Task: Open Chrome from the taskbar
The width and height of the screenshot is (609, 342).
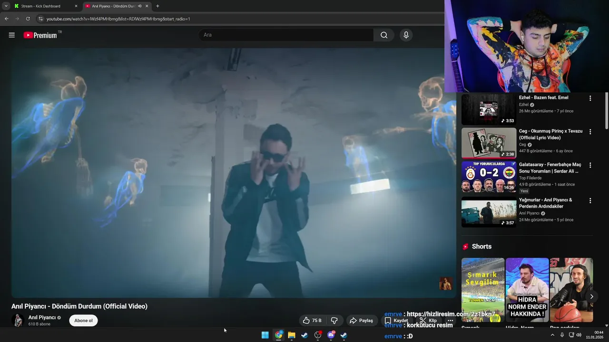Action: pyautogui.click(x=278, y=335)
